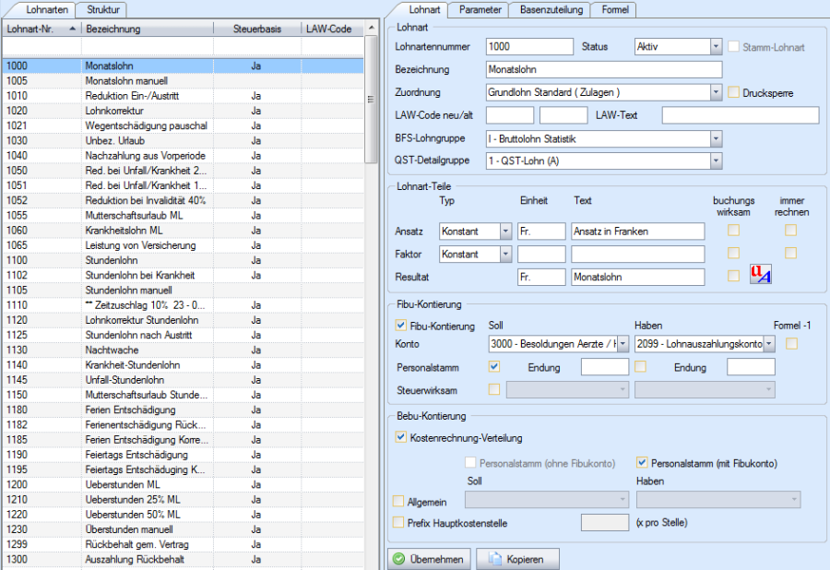
Task: Select row 1021 Wegentschädigung pauschal
Action: point(184,125)
